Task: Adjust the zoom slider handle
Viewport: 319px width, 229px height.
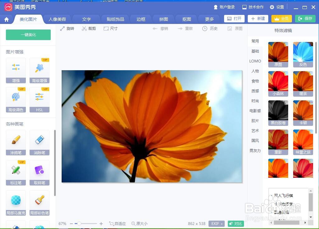Action: click(x=79, y=224)
